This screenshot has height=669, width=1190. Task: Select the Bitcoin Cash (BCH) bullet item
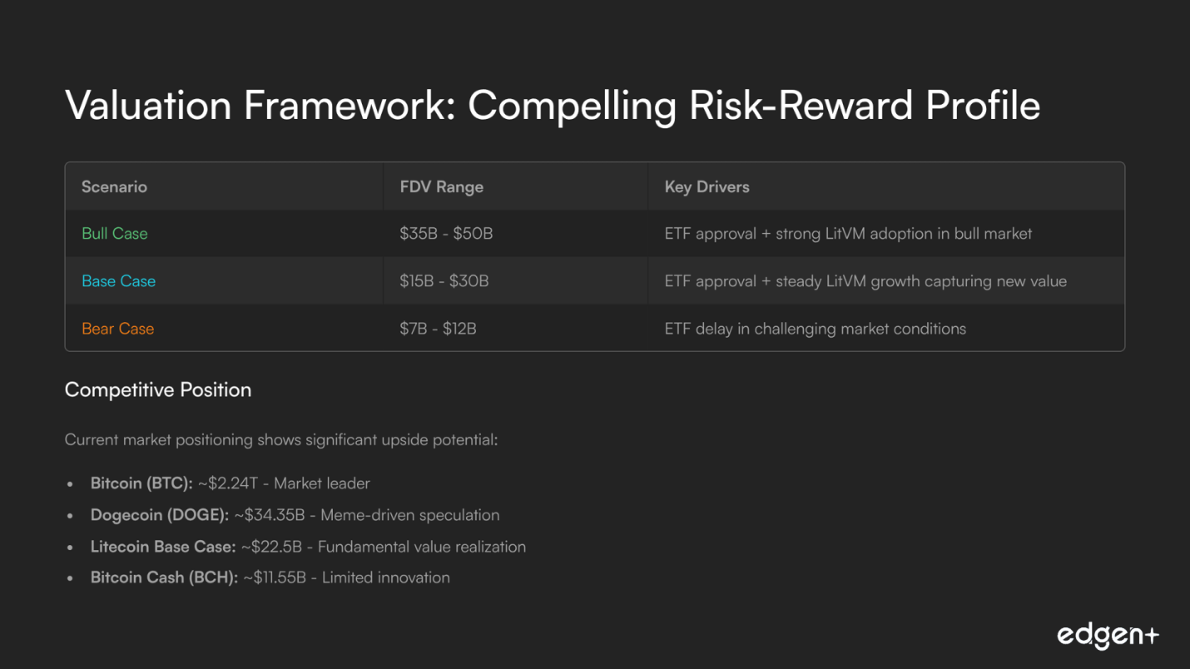270,577
